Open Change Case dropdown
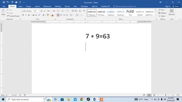Viewport: 182px width, 102px height. (49, 11)
